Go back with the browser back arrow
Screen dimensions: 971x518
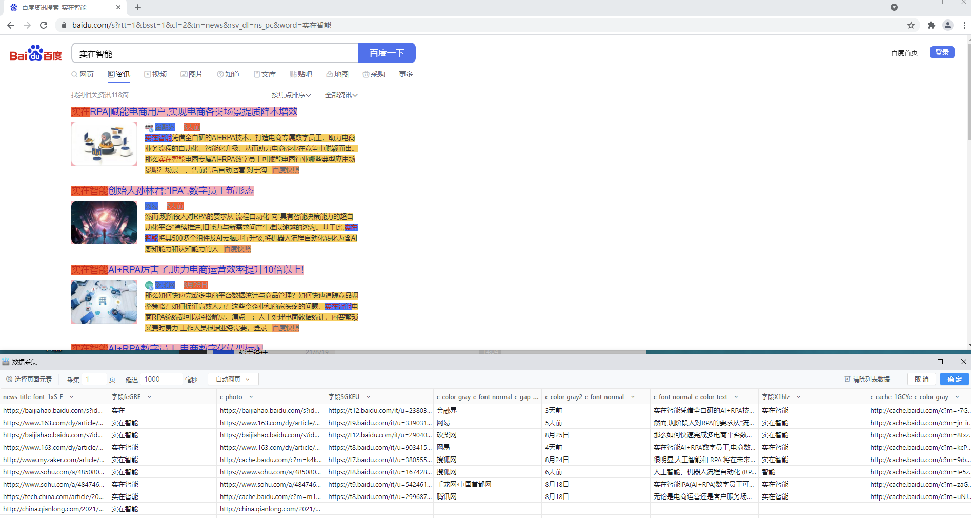(x=11, y=25)
